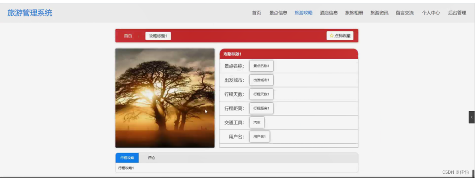Click the 交通工具： label
475x178 pixels.
coord(235,123)
